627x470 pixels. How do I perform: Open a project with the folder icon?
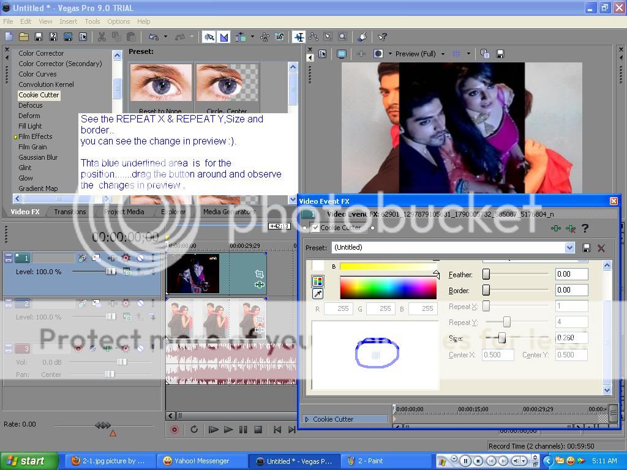point(24,37)
